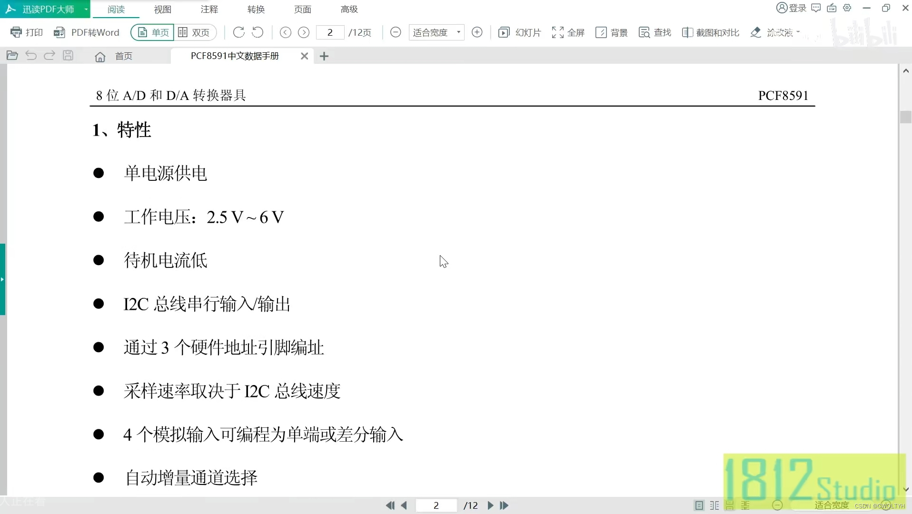912x514 pixels.
Task: Open the 查找 search tool
Action: point(654,32)
